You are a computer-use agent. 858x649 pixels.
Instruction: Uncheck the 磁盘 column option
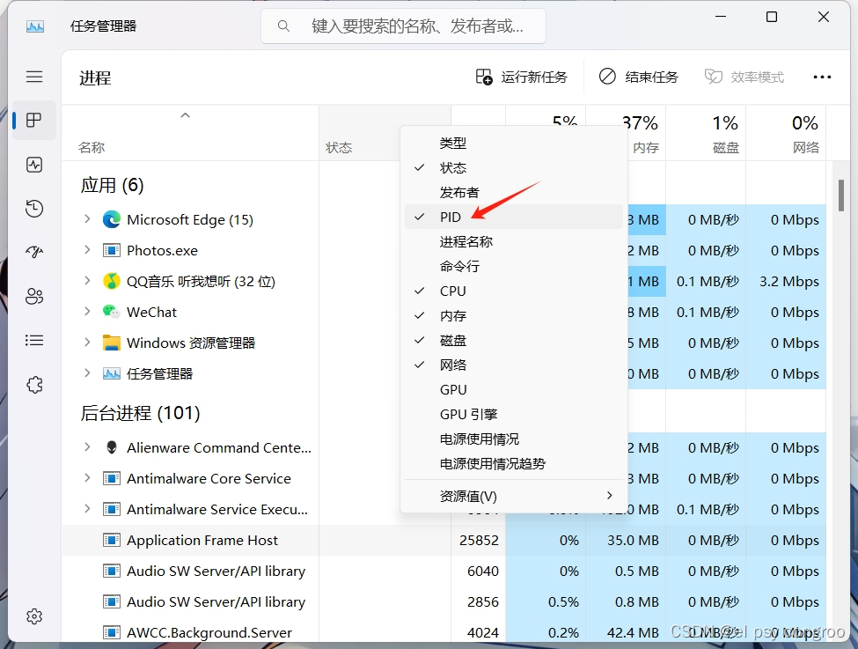click(x=514, y=340)
